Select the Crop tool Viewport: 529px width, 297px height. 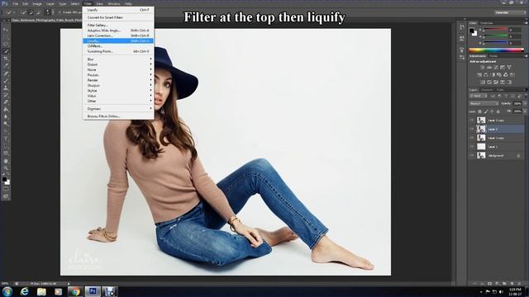pyautogui.click(x=6, y=58)
